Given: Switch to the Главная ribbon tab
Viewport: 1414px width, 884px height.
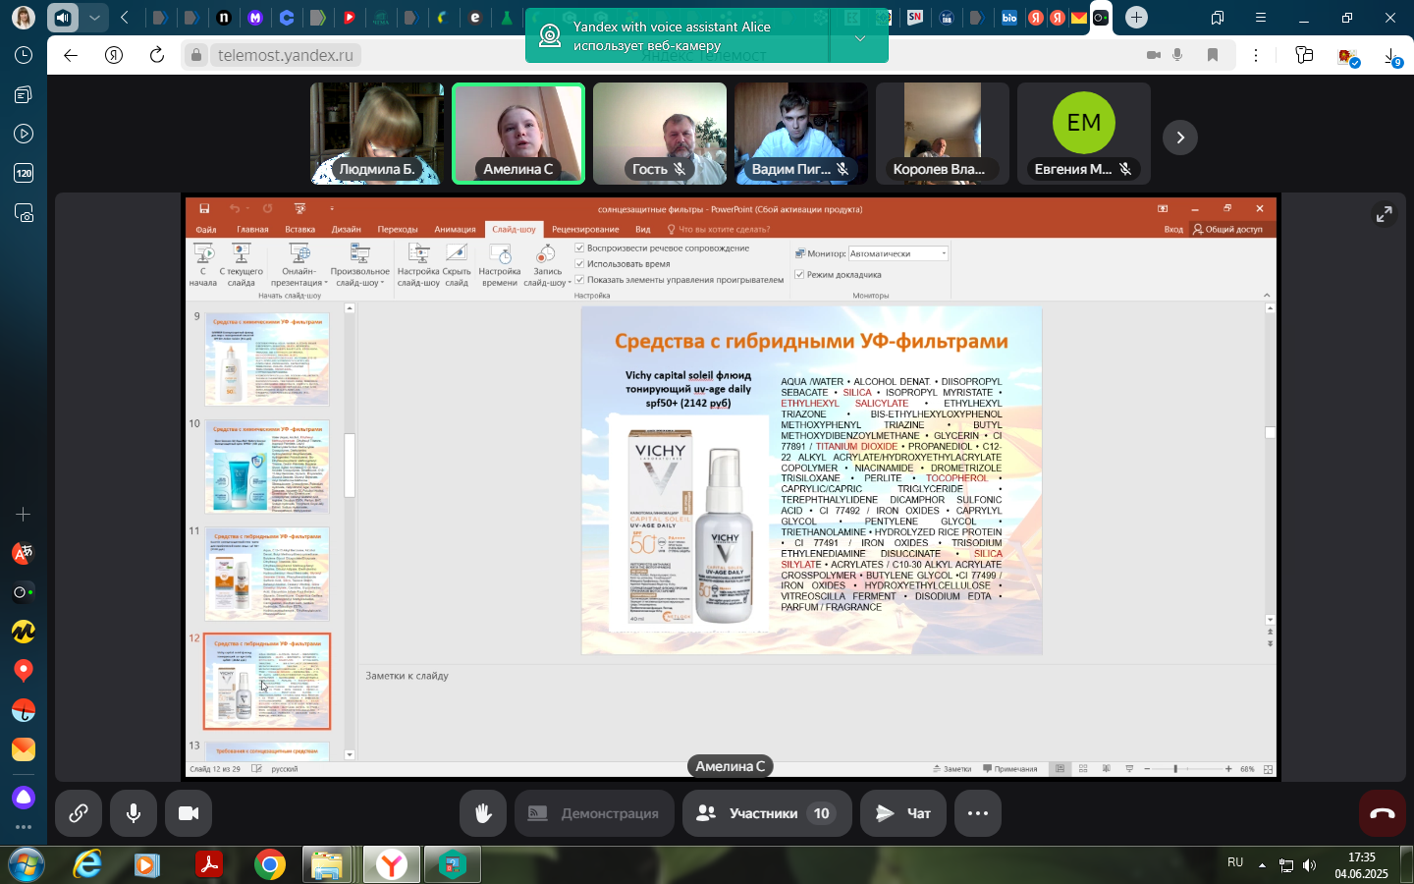Looking at the screenshot, I should (252, 230).
